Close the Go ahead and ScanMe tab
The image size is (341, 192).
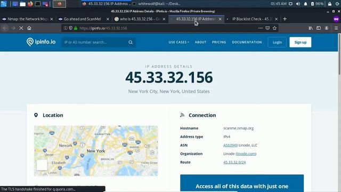[x=108, y=19]
